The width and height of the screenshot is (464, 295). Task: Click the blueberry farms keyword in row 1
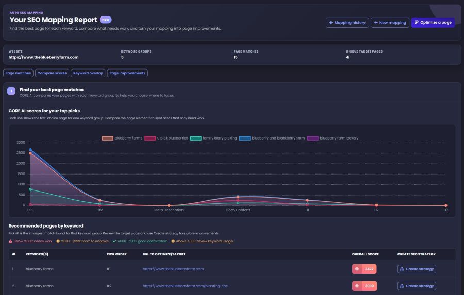click(x=39, y=269)
